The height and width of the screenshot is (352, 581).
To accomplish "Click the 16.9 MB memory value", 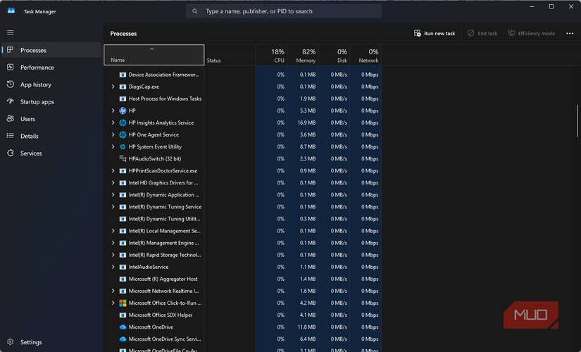I will click(306, 122).
